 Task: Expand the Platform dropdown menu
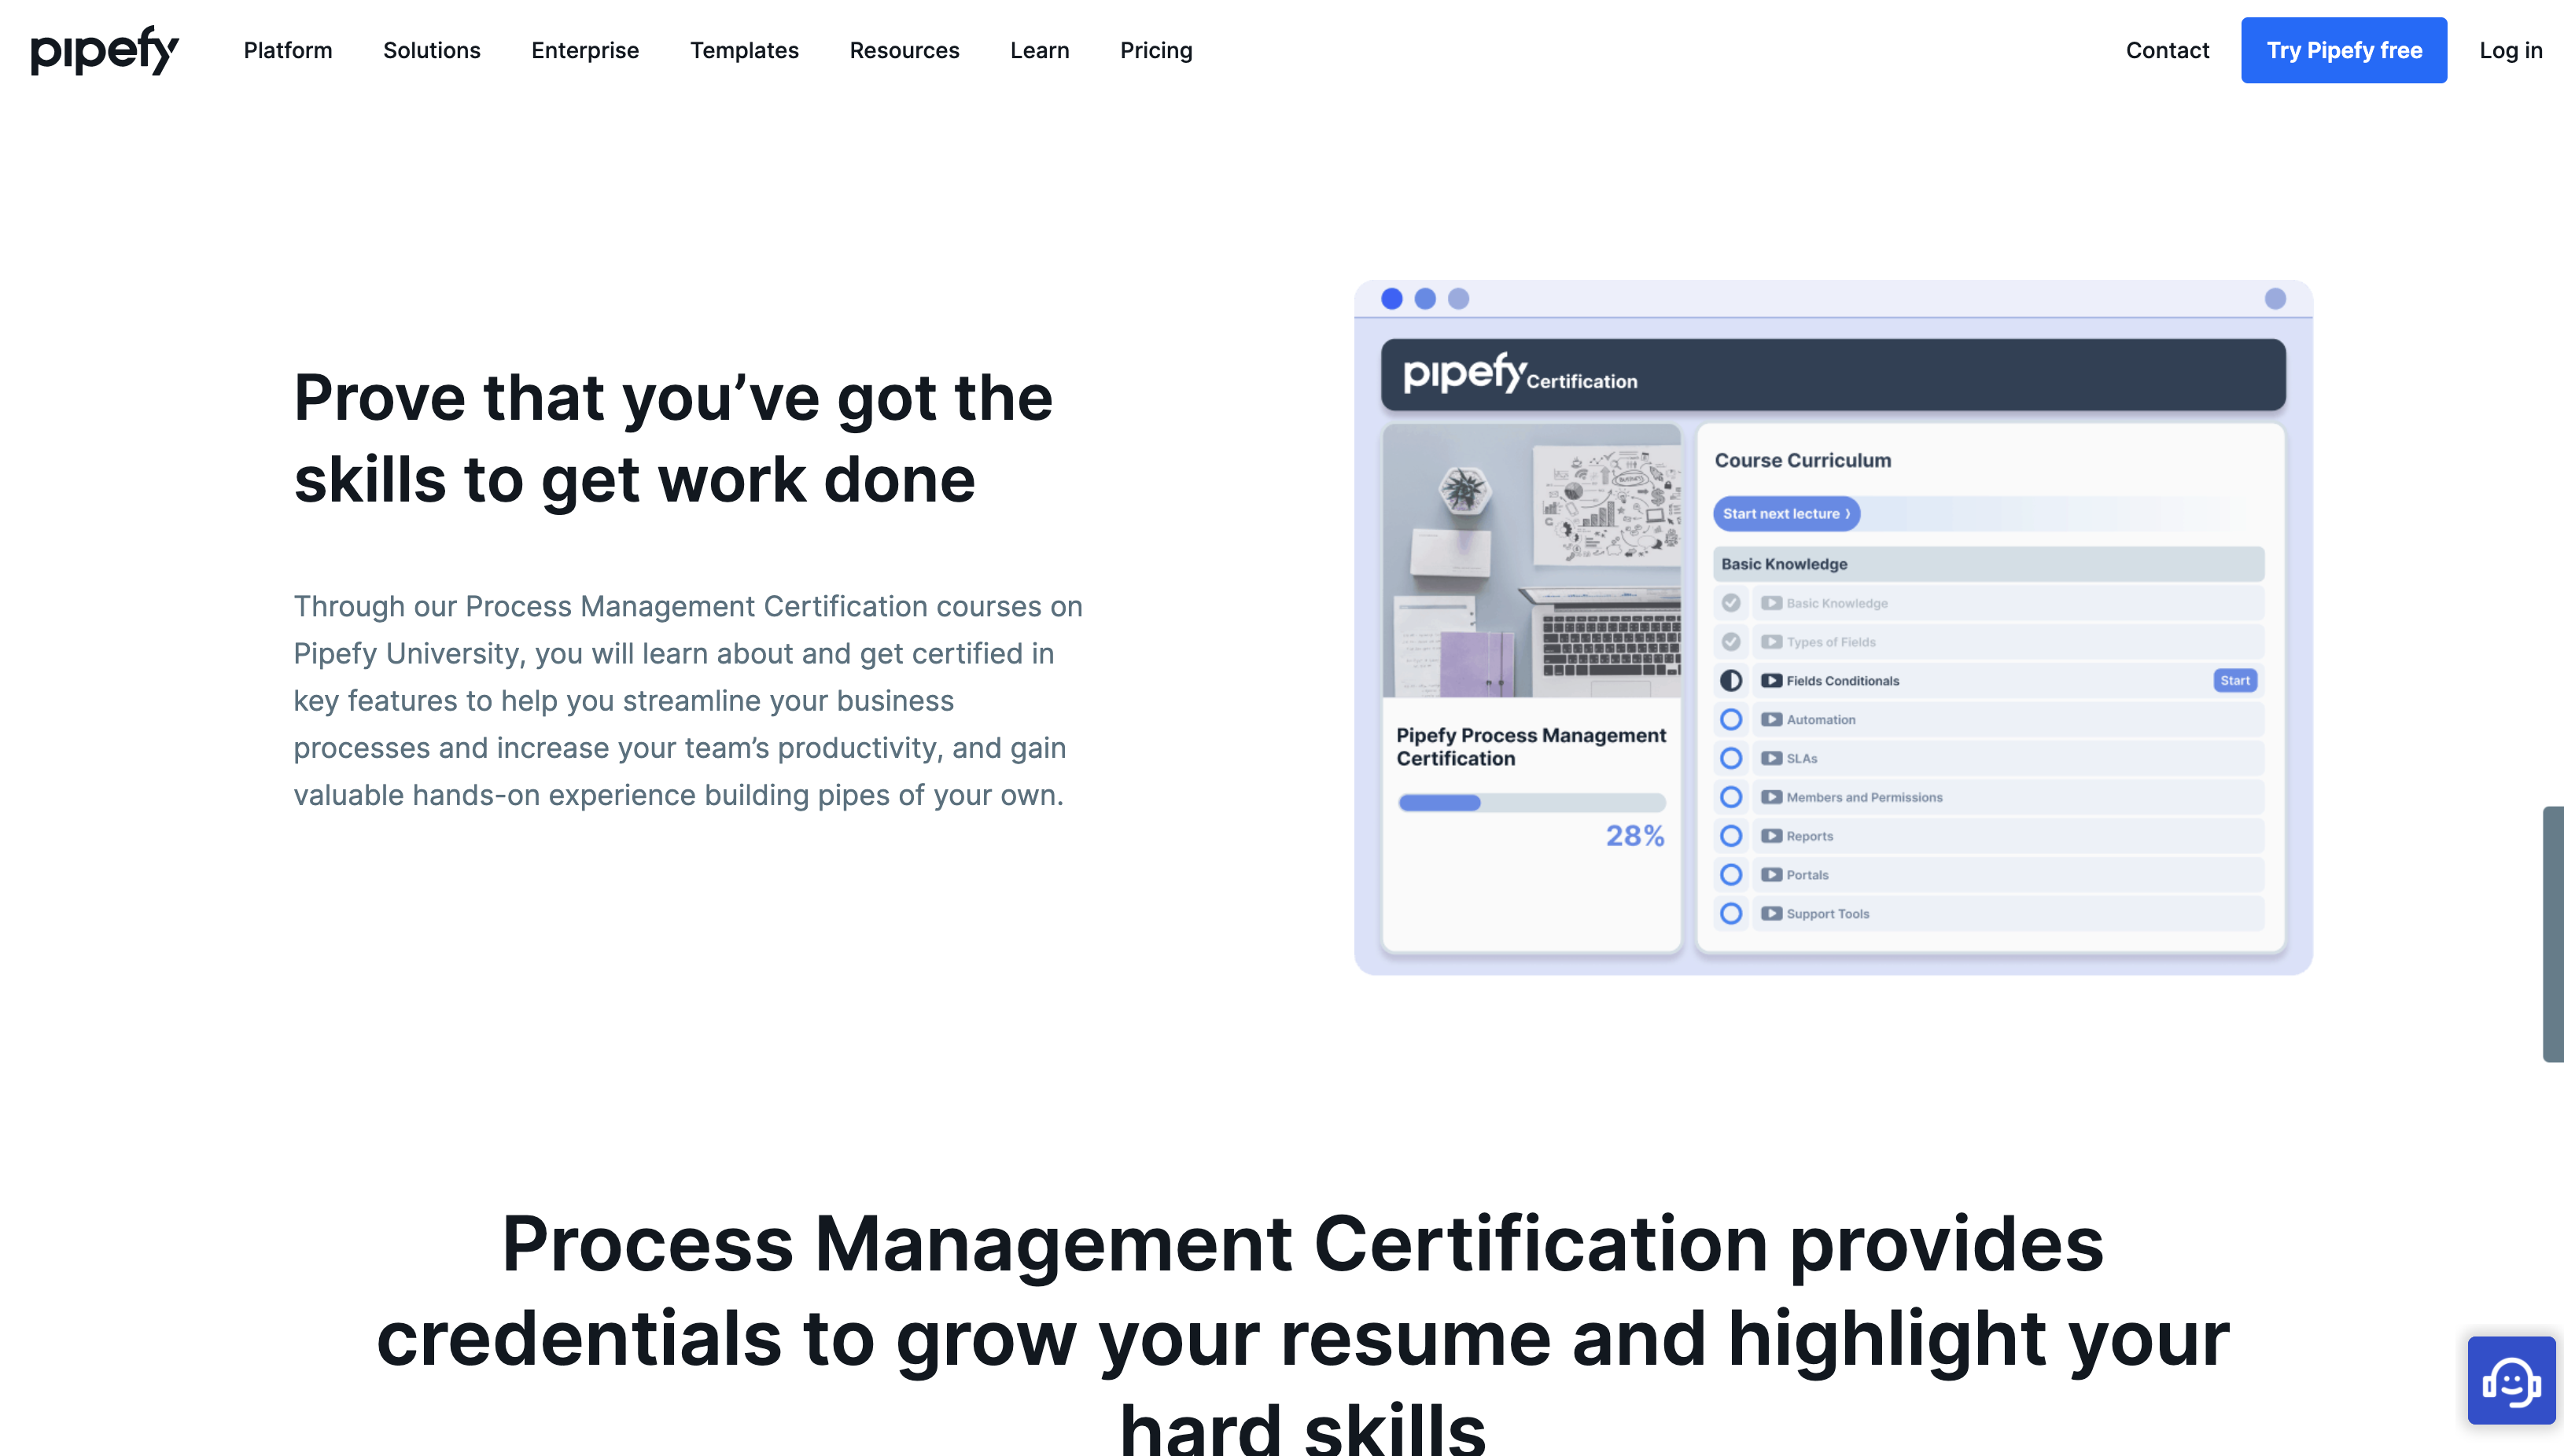[287, 50]
